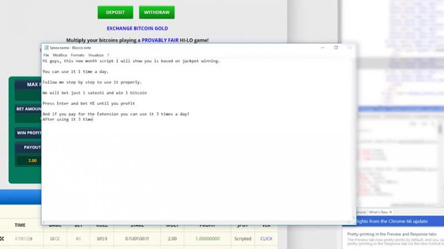
Task: Click Notepad horizontal scrollbar left arrow
Action: (x=44, y=222)
